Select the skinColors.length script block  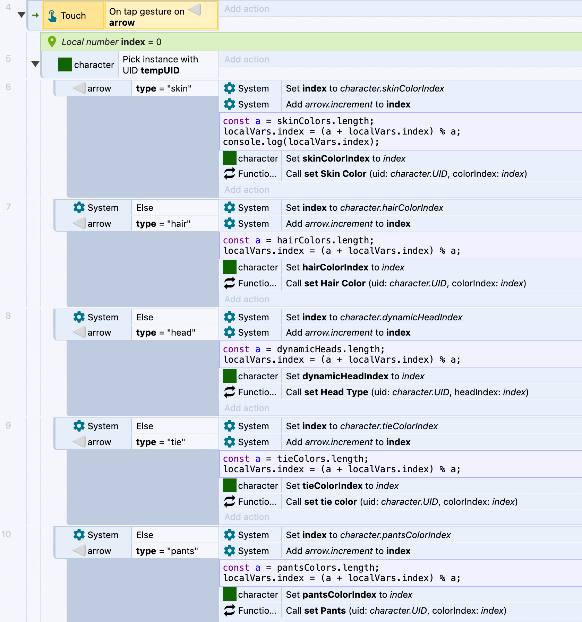tap(401, 131)
